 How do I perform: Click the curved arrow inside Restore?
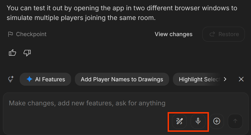(212, 34)
